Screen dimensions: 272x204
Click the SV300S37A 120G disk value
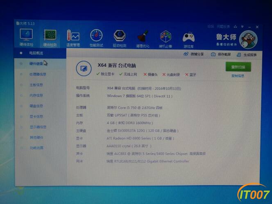[x=143, y=131]
